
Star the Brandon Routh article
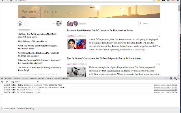coord(159,36)
